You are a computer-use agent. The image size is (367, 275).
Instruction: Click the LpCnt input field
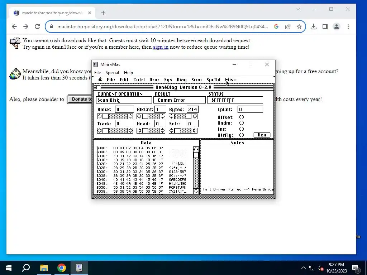[250, 109]
